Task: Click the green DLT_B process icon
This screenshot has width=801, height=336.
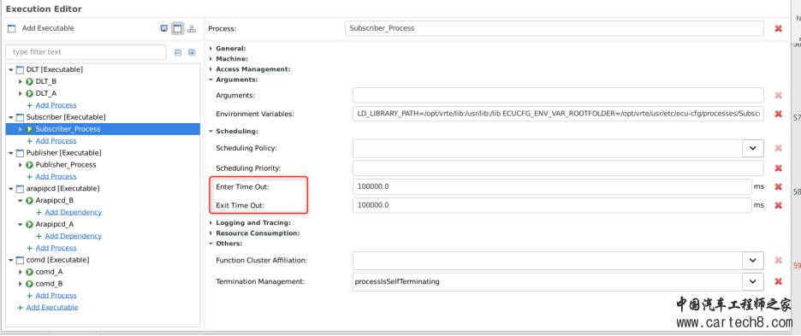Action: [30, 81]
